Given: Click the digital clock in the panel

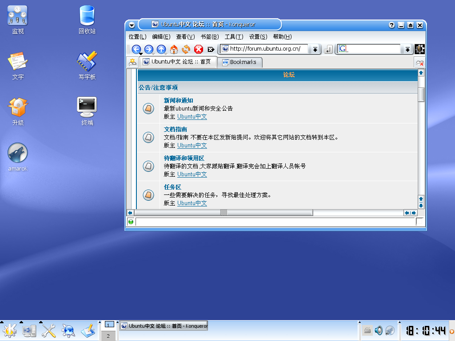Looking at the screenshot, I should [425, 330].
